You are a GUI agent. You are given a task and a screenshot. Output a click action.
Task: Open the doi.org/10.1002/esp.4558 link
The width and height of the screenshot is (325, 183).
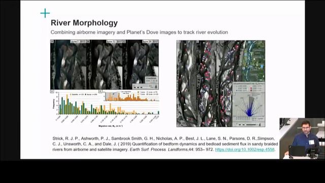(245, 149)
